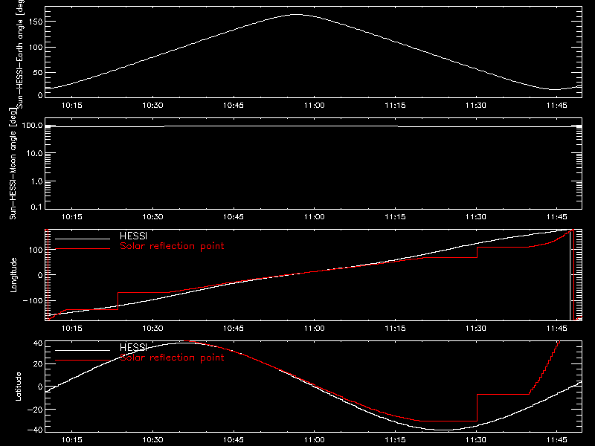
Task: Click the 10.0 tick label on Moon angle axis
Action: click(34, 154)
